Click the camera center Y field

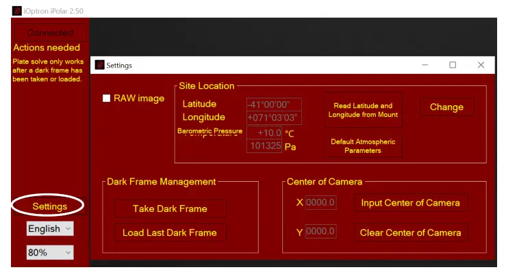pos(320,231)
